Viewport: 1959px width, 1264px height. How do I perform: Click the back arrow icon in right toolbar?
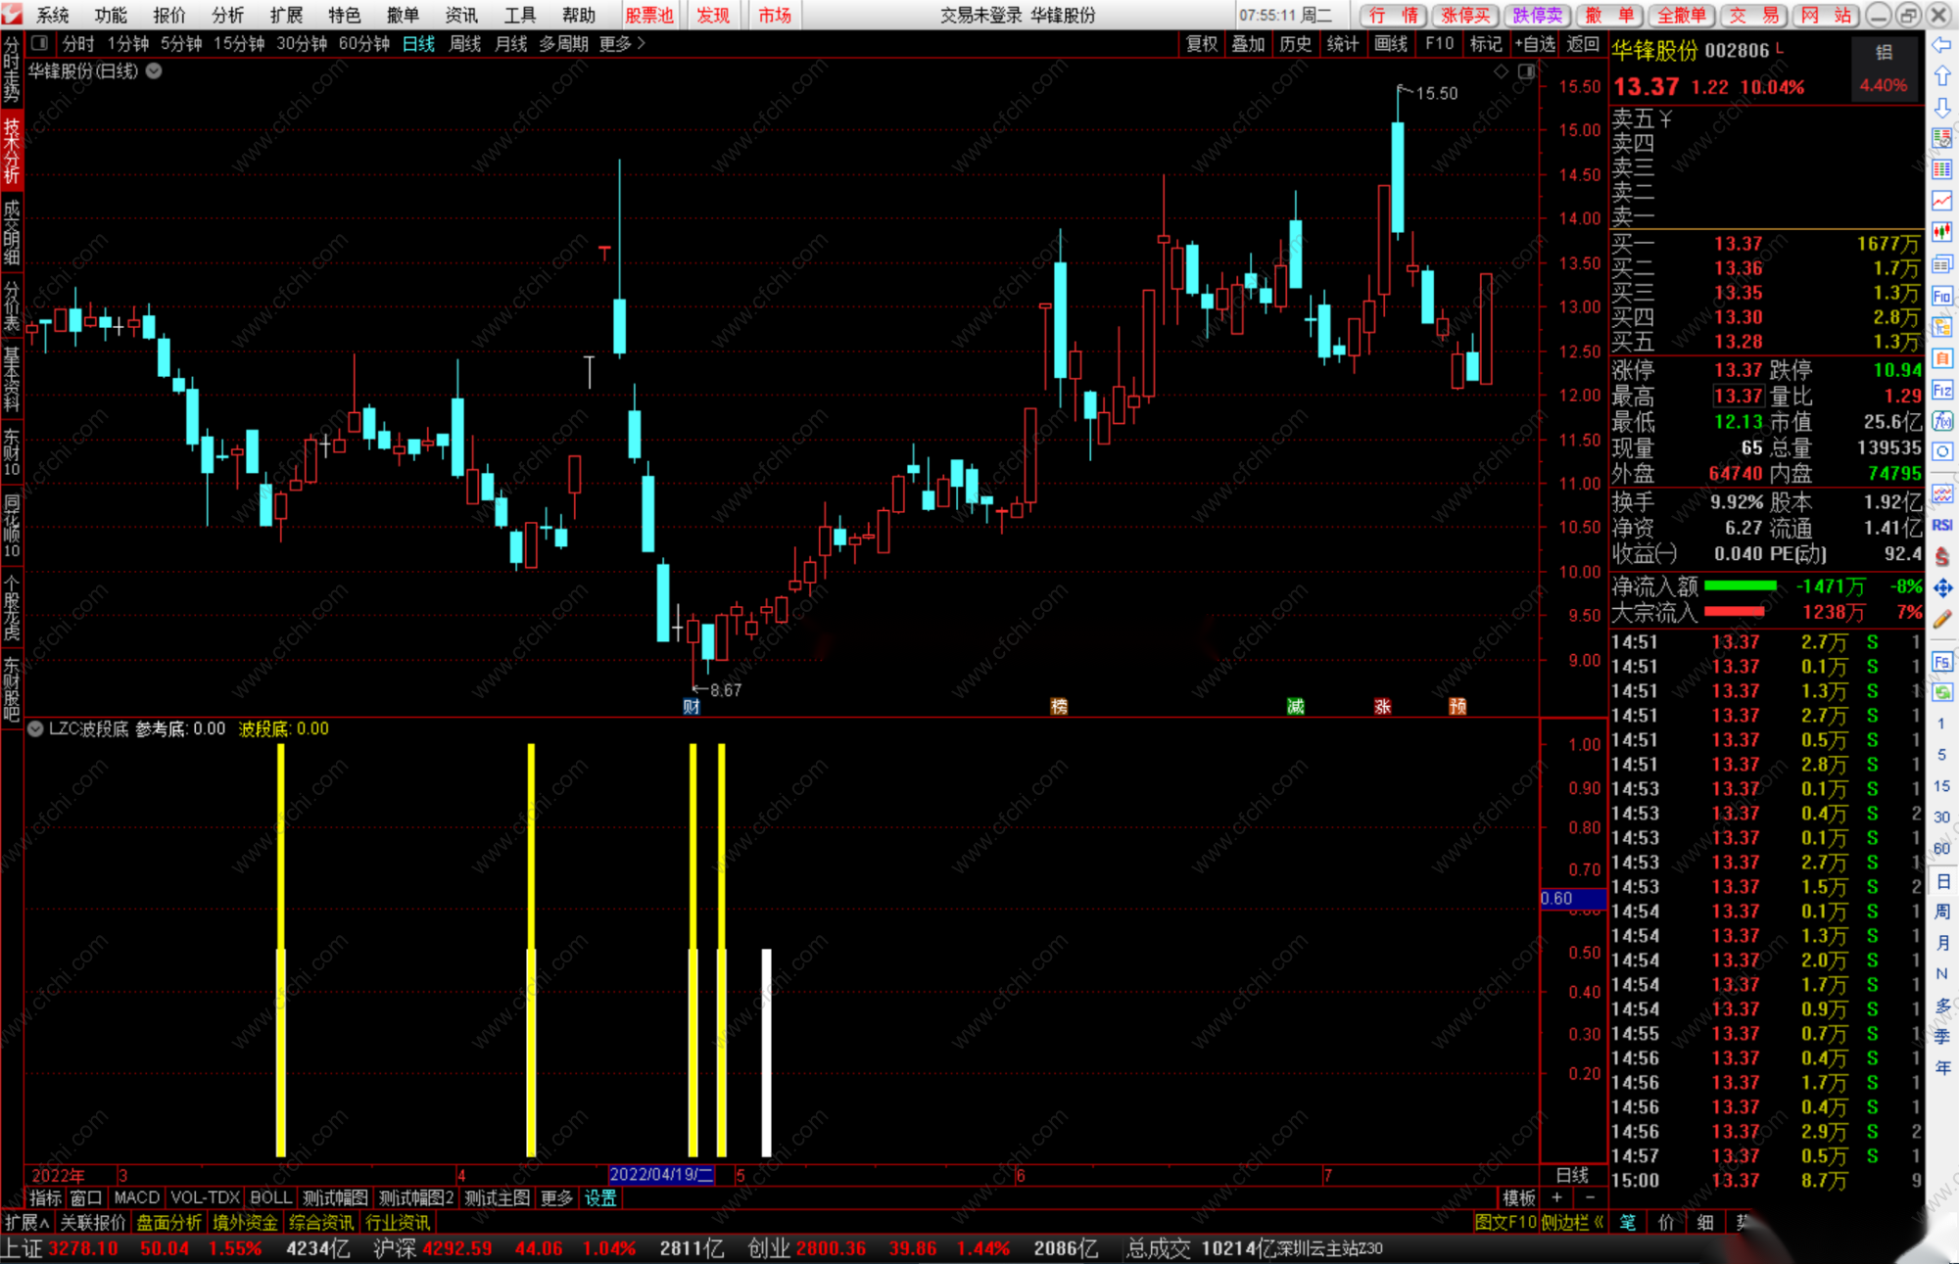tap(1942, 45)
